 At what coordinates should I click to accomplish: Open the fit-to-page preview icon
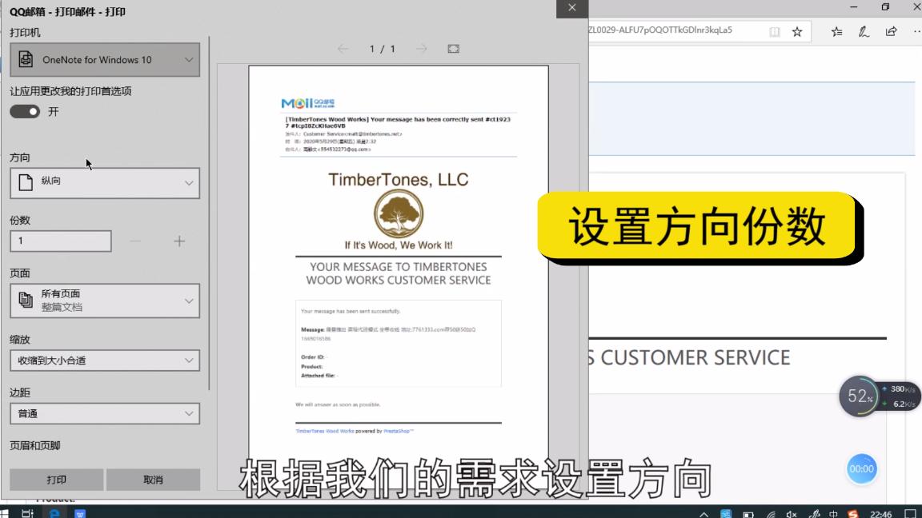tap(453, 49)
